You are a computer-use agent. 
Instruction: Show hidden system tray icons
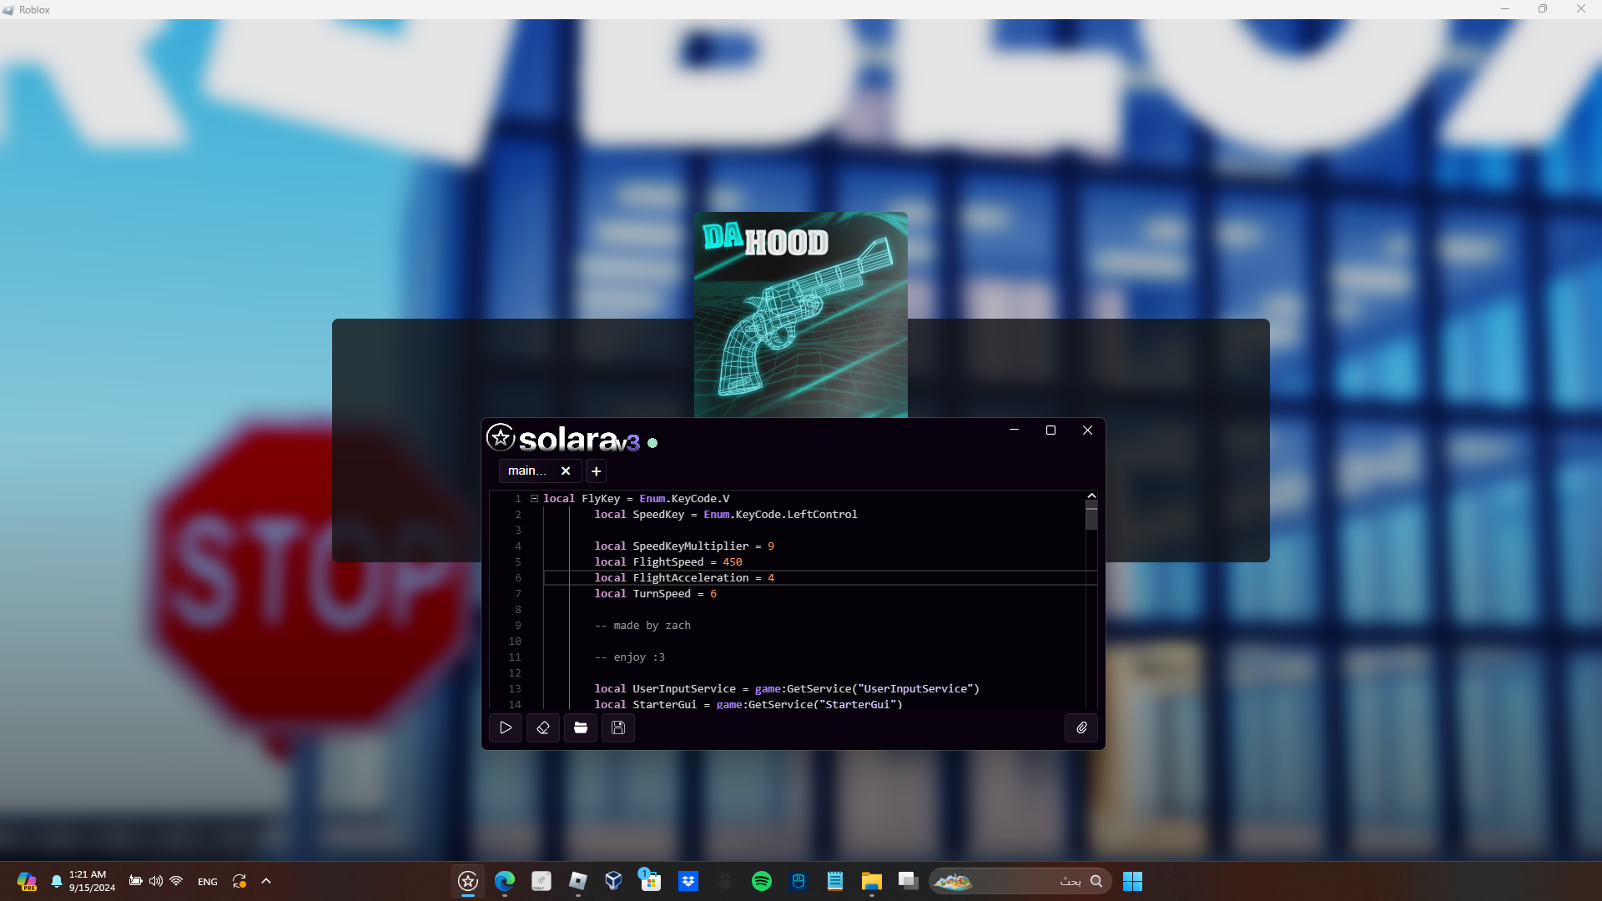pyautogui.click(x=266, y=881)
